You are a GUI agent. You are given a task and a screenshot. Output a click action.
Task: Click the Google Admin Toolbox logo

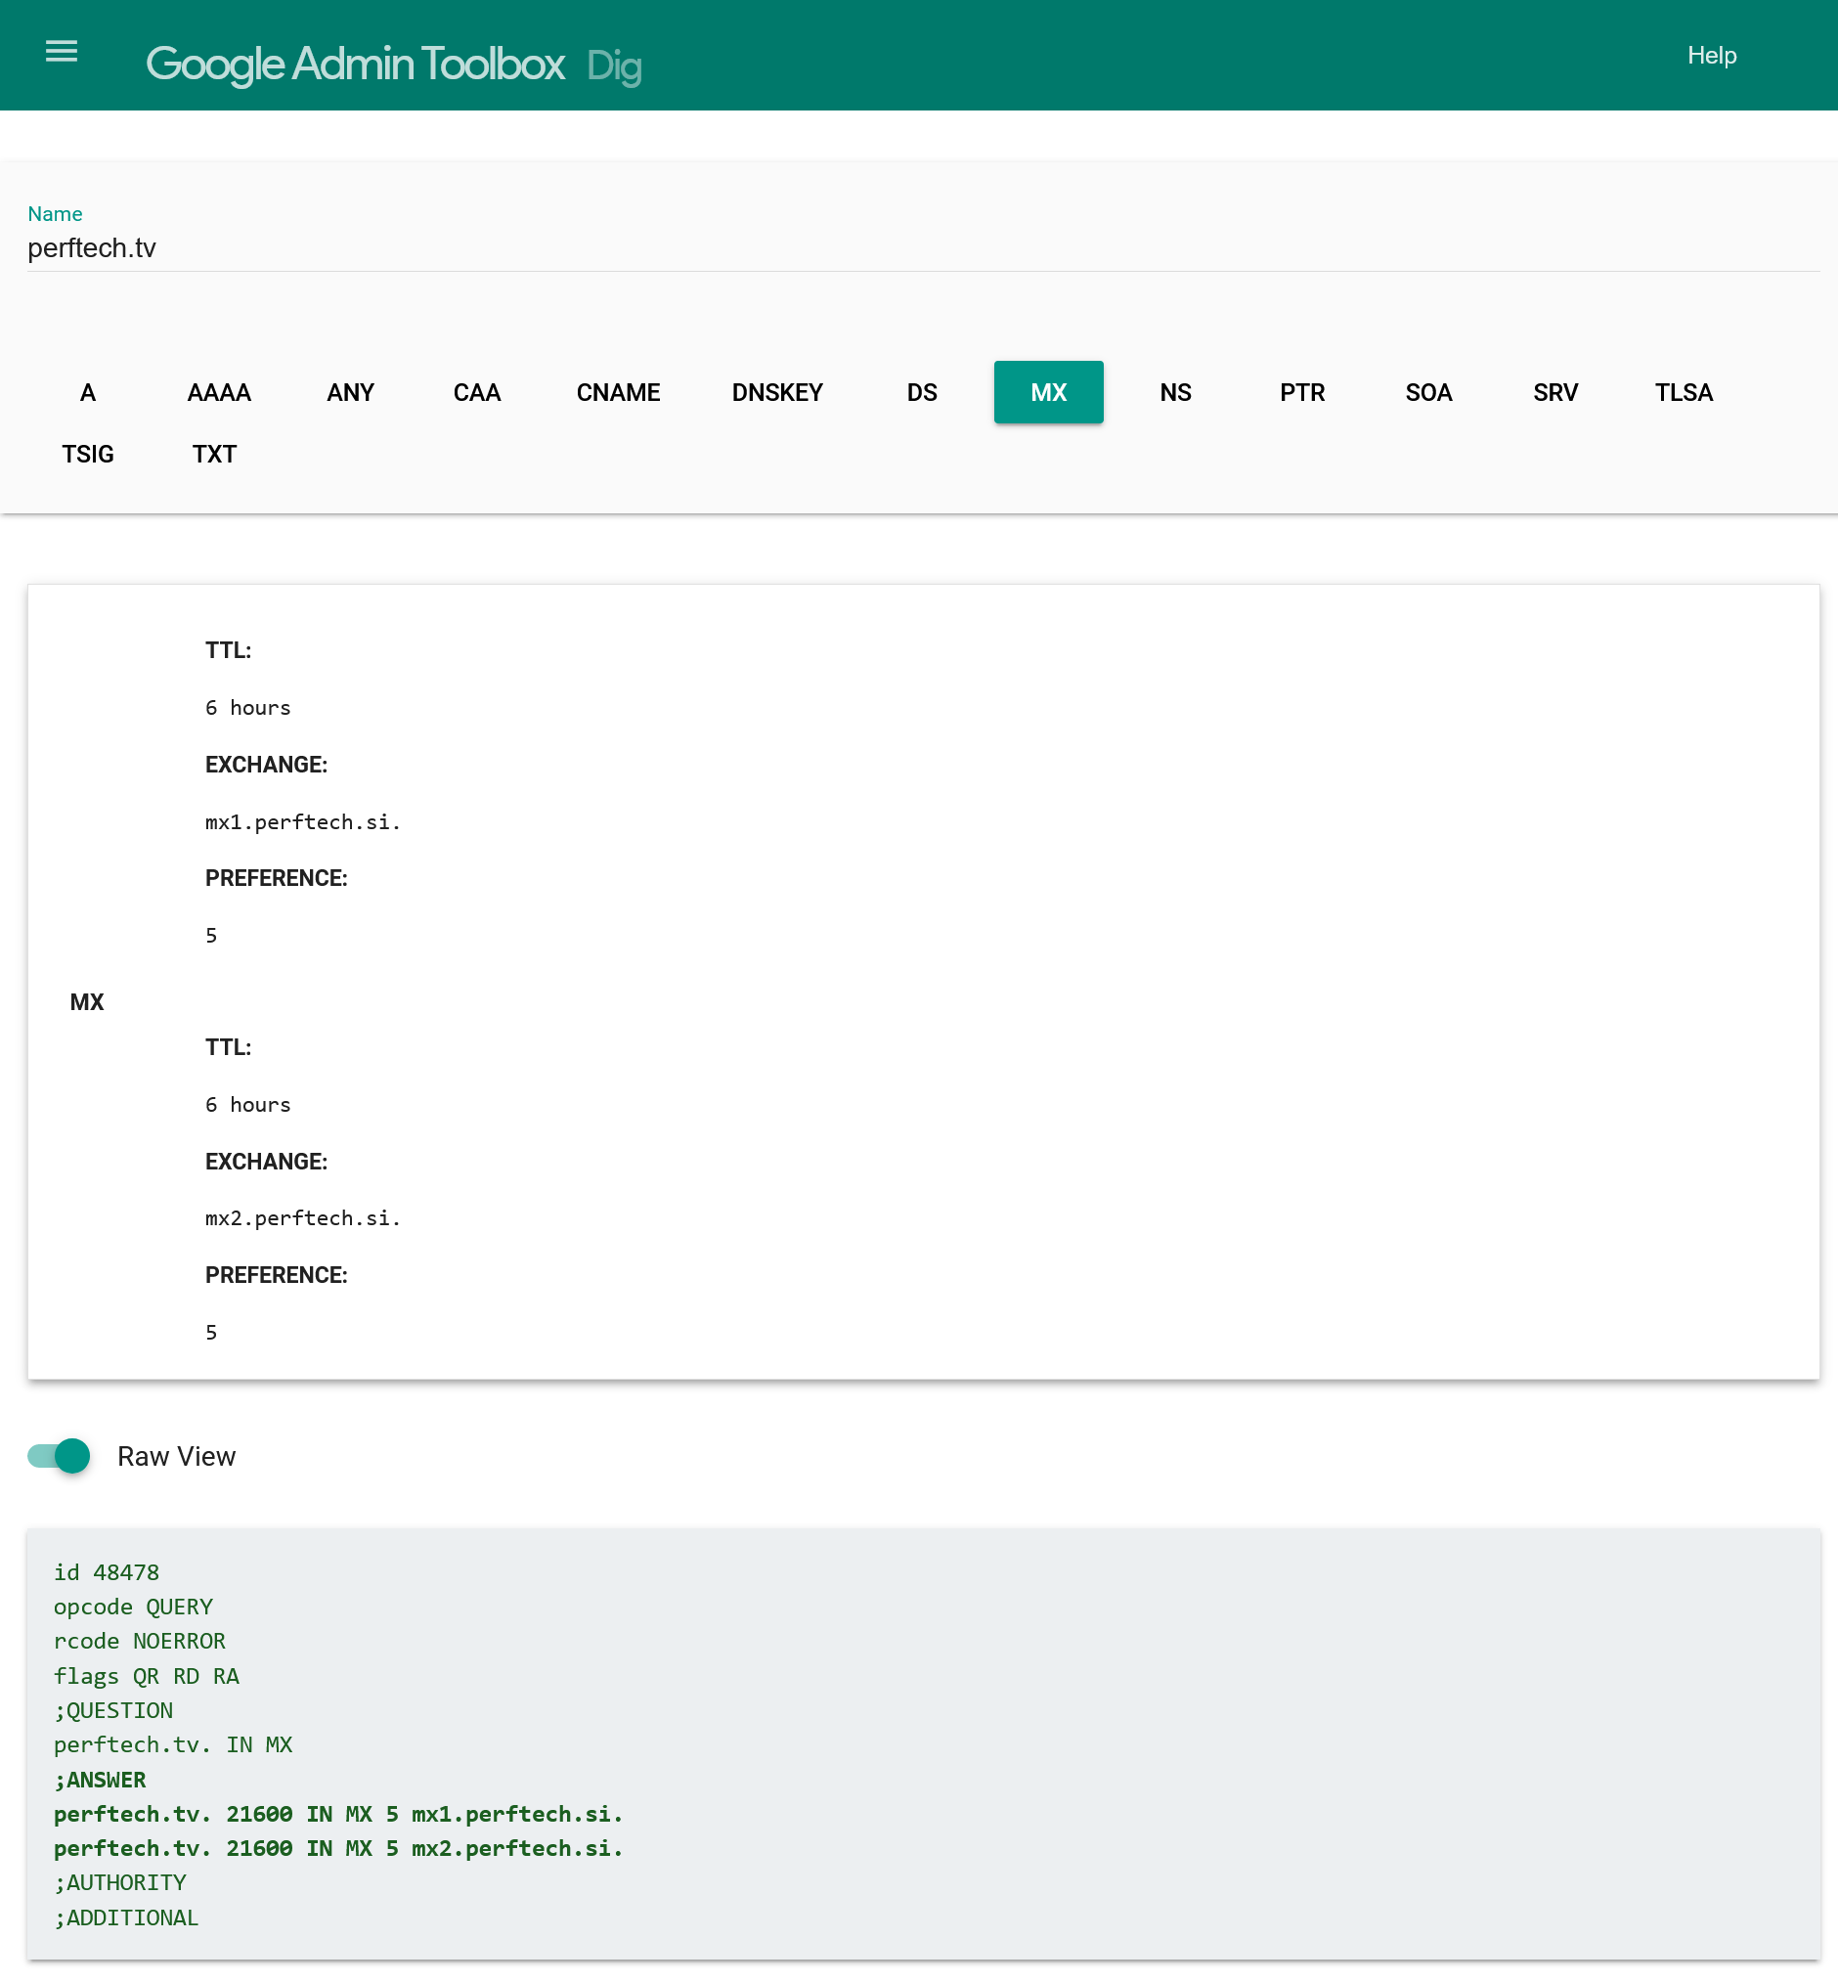coord(355,64)
